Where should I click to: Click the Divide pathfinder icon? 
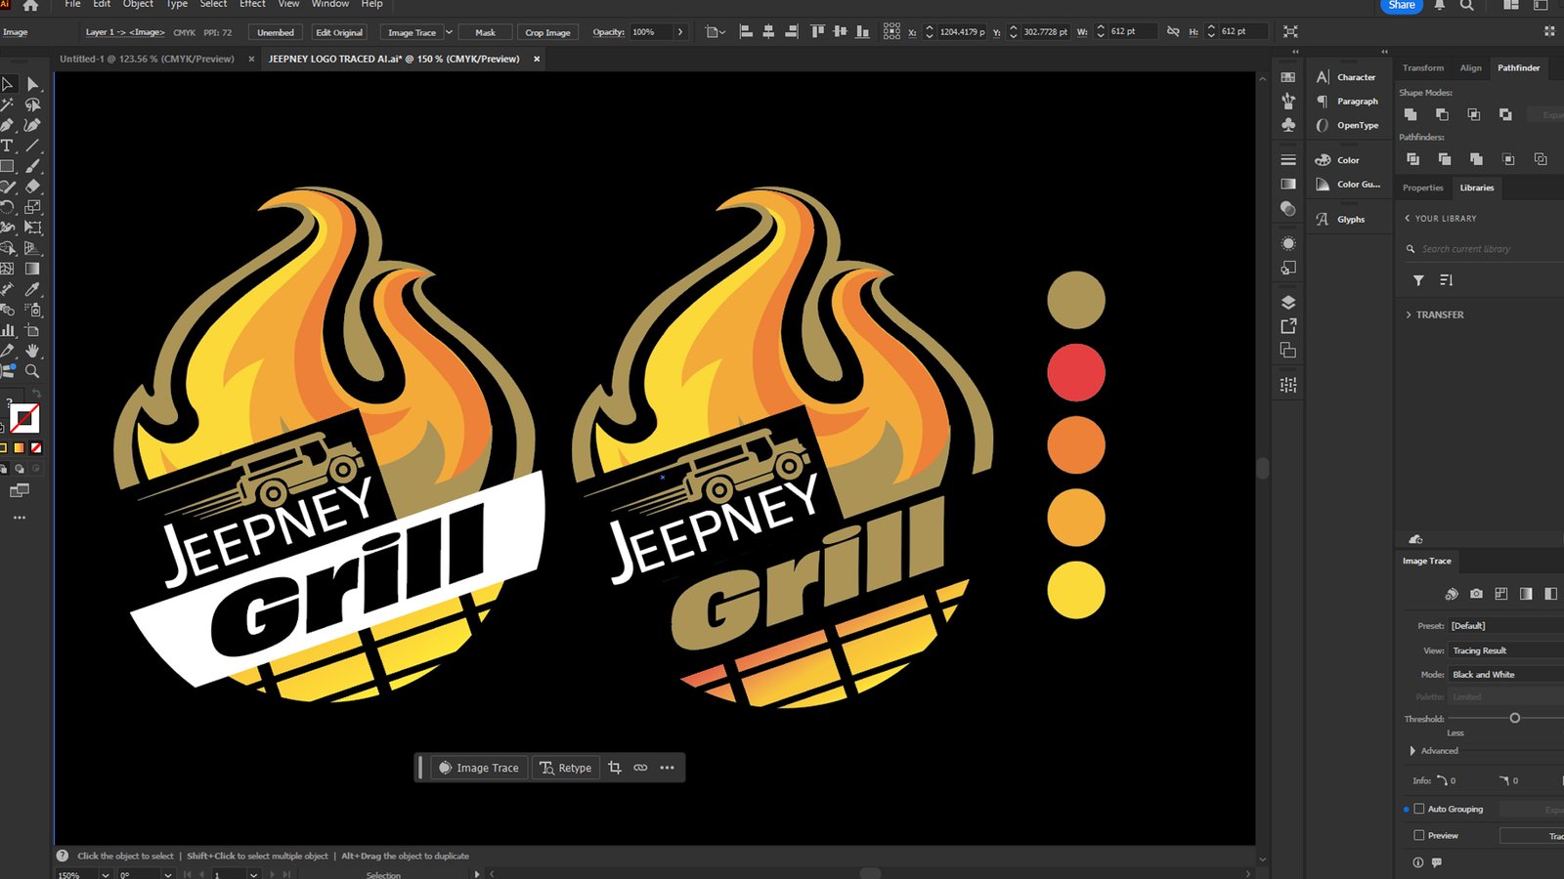point(1412,158)
